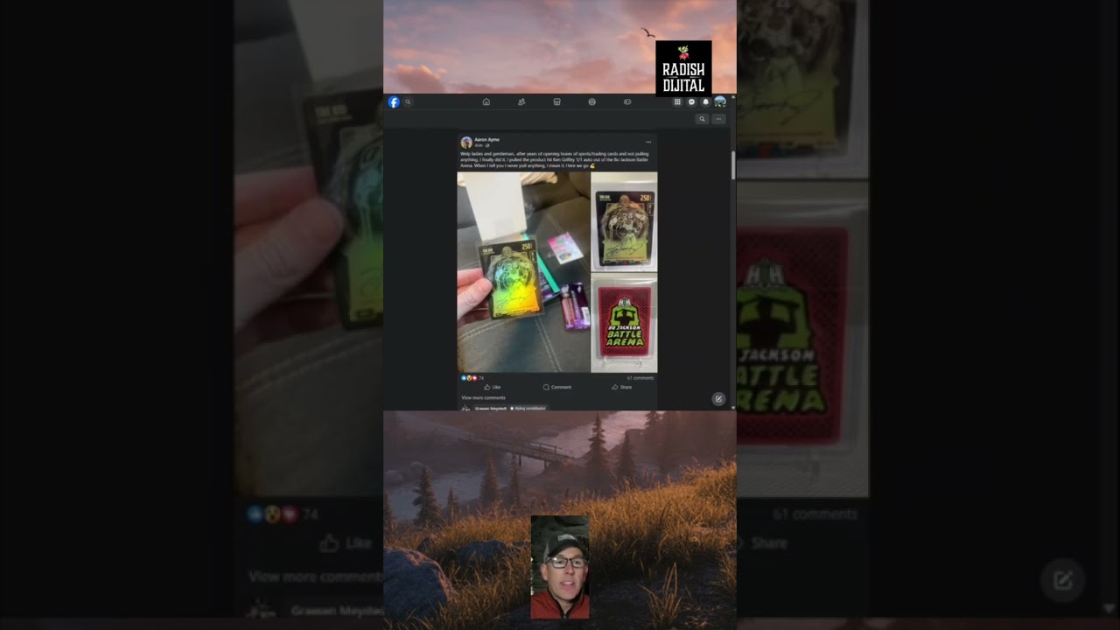Click the group search magnifier button

[x=702, y=119]
